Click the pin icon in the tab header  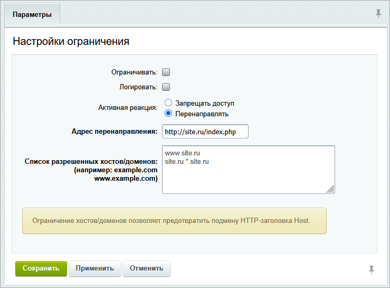tap(378, 13)
